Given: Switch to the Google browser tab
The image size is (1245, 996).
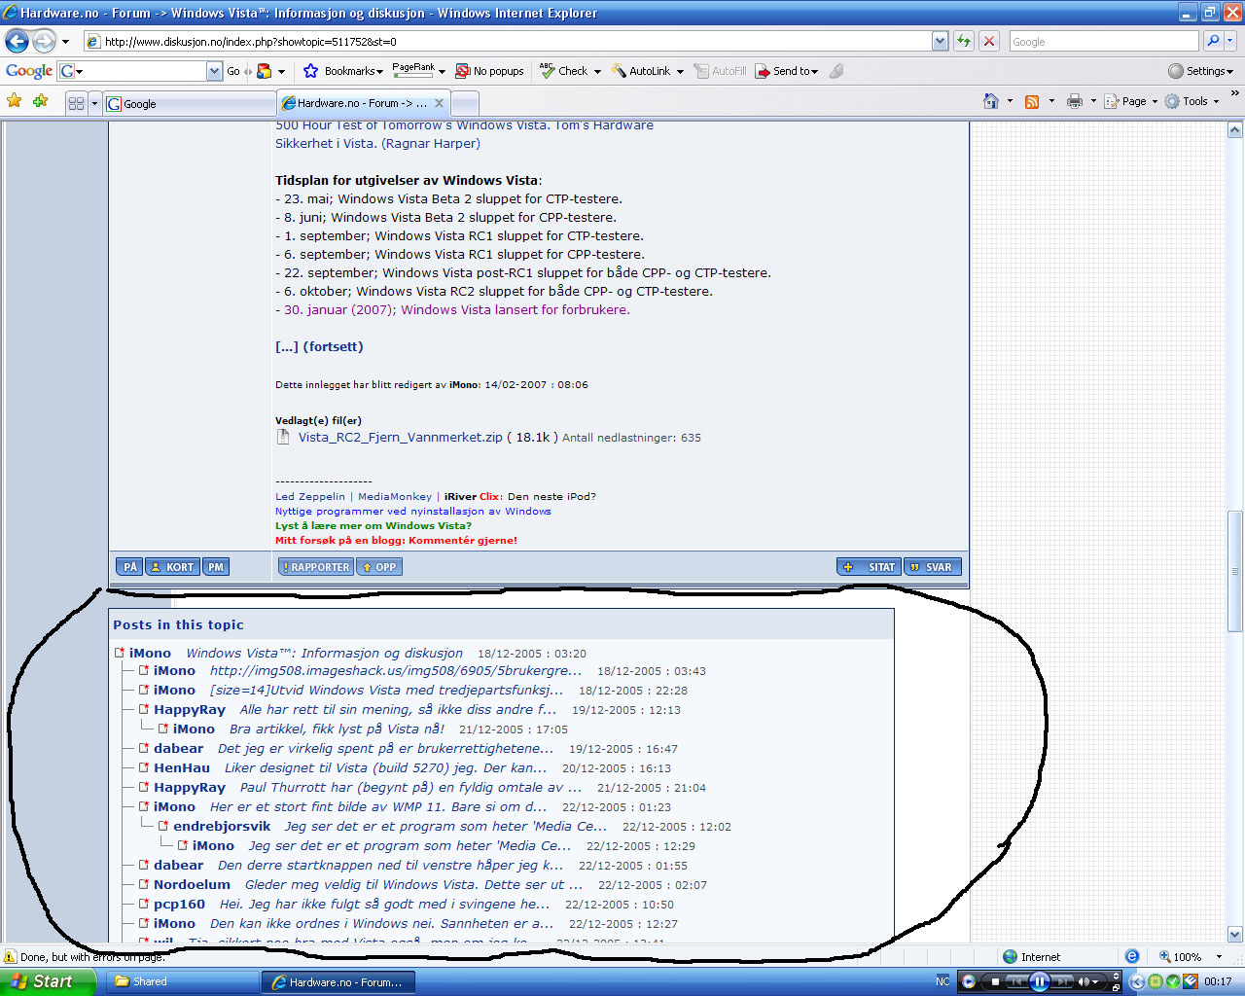Looking at the screenshot, I should click(190, 104).
